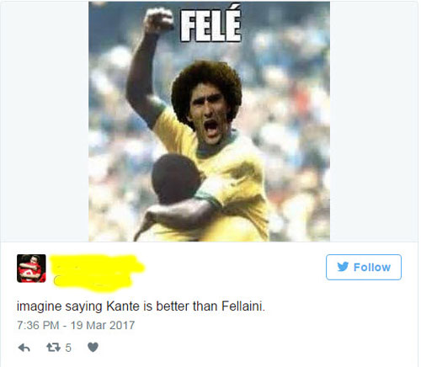421x367 pixels.
Task: Like the tweet with the heart icon
Action: click(x=93, y=348)
